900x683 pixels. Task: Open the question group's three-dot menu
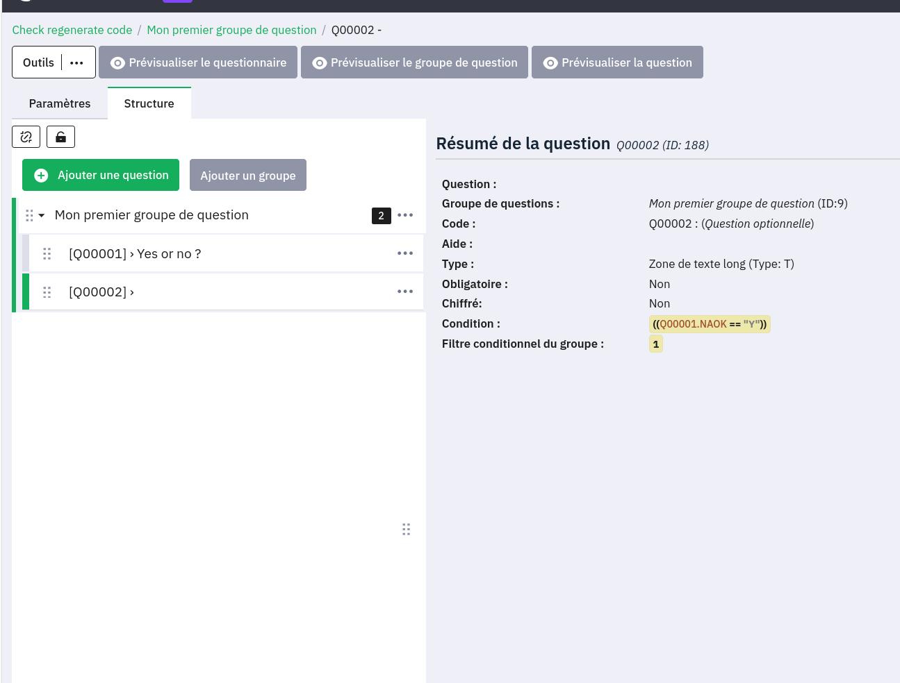pyautogui.click(x=405, y=215)
